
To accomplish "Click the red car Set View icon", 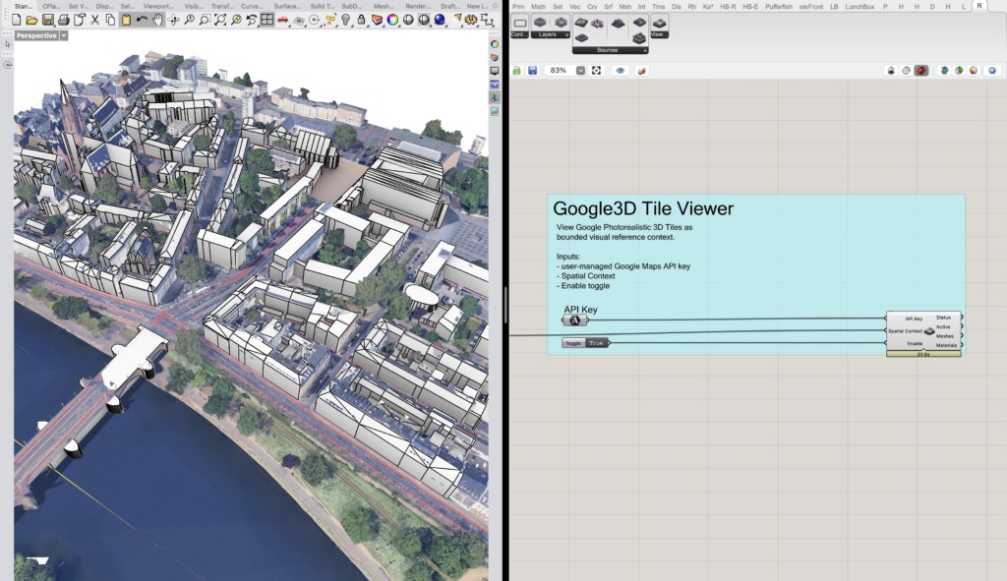I will [282, 20].
